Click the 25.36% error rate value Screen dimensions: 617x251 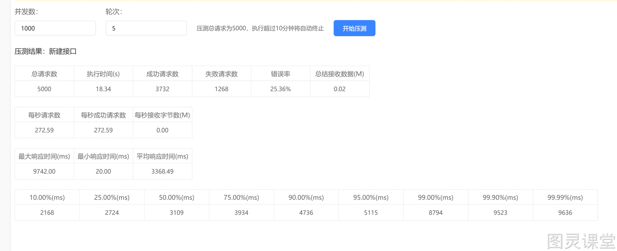(280, 89)
